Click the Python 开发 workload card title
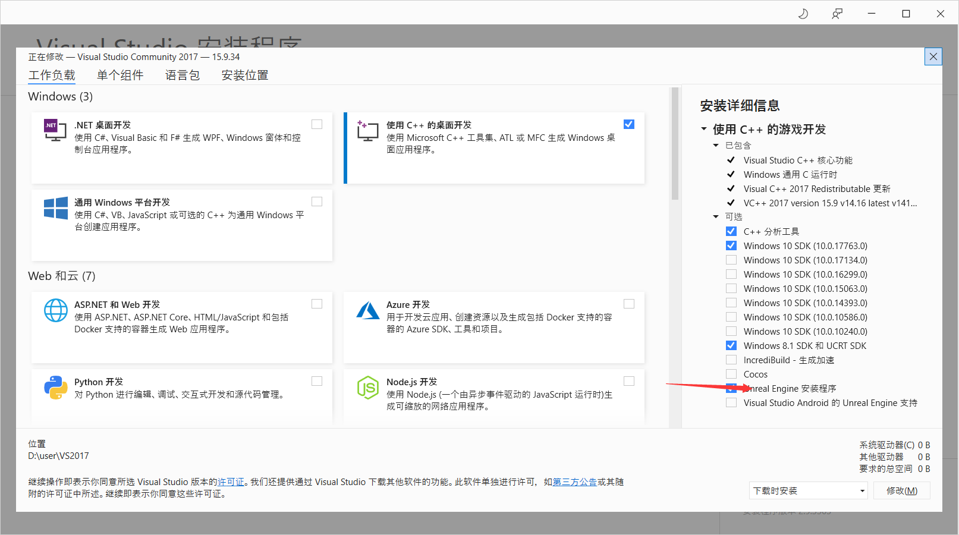Screen dimensions: 959x535 (x=99, y=382)
